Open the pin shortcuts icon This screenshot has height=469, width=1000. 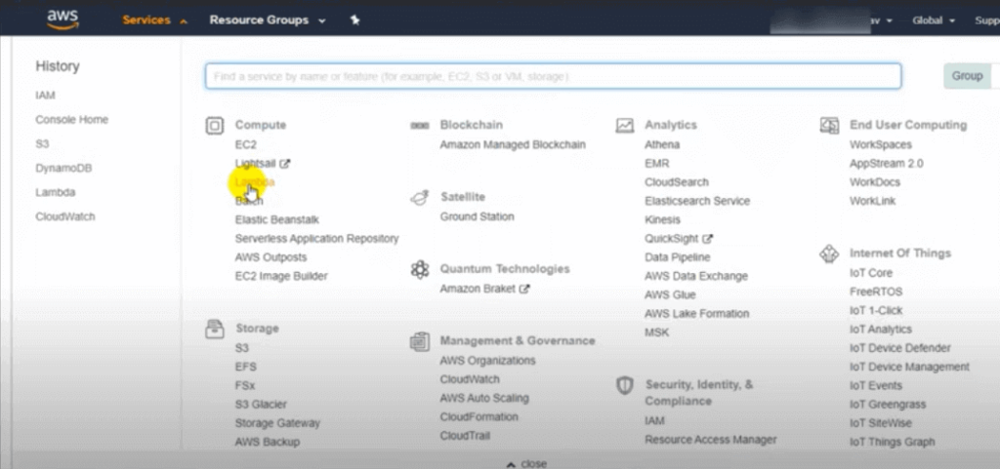pos(355,20)
